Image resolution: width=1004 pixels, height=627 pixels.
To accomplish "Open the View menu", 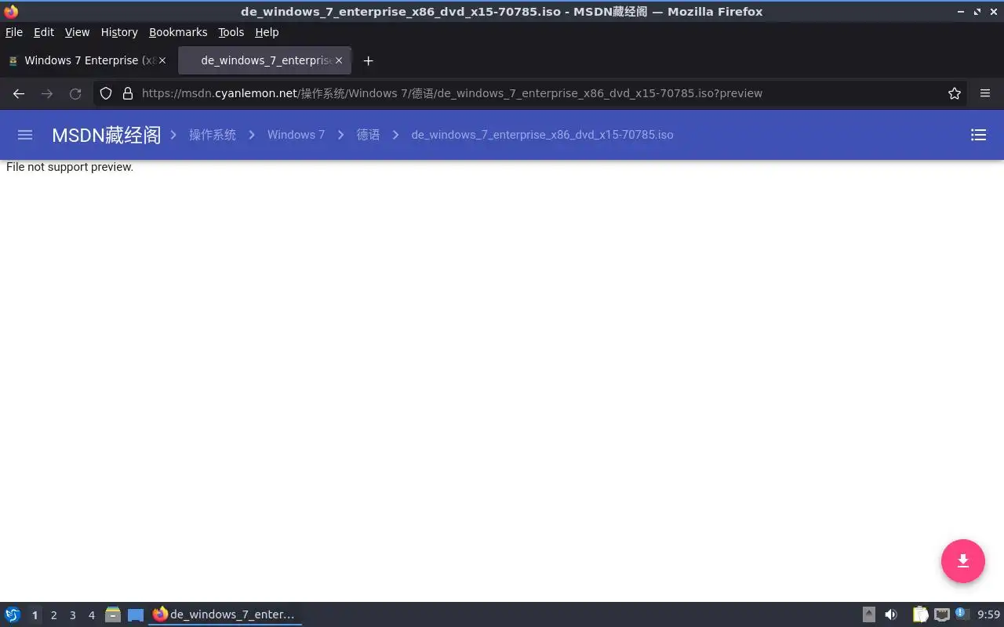I will 77,32.
